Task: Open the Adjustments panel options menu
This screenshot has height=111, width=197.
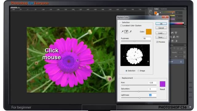Action: click(x=185, y=27)
